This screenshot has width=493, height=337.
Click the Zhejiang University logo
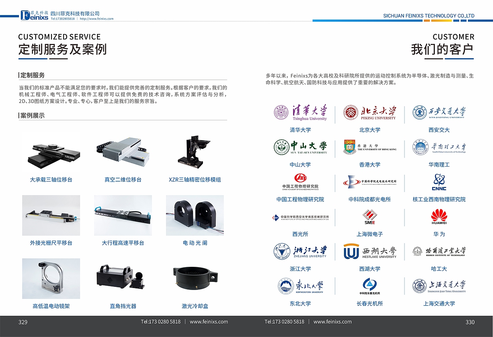point(300,251)
